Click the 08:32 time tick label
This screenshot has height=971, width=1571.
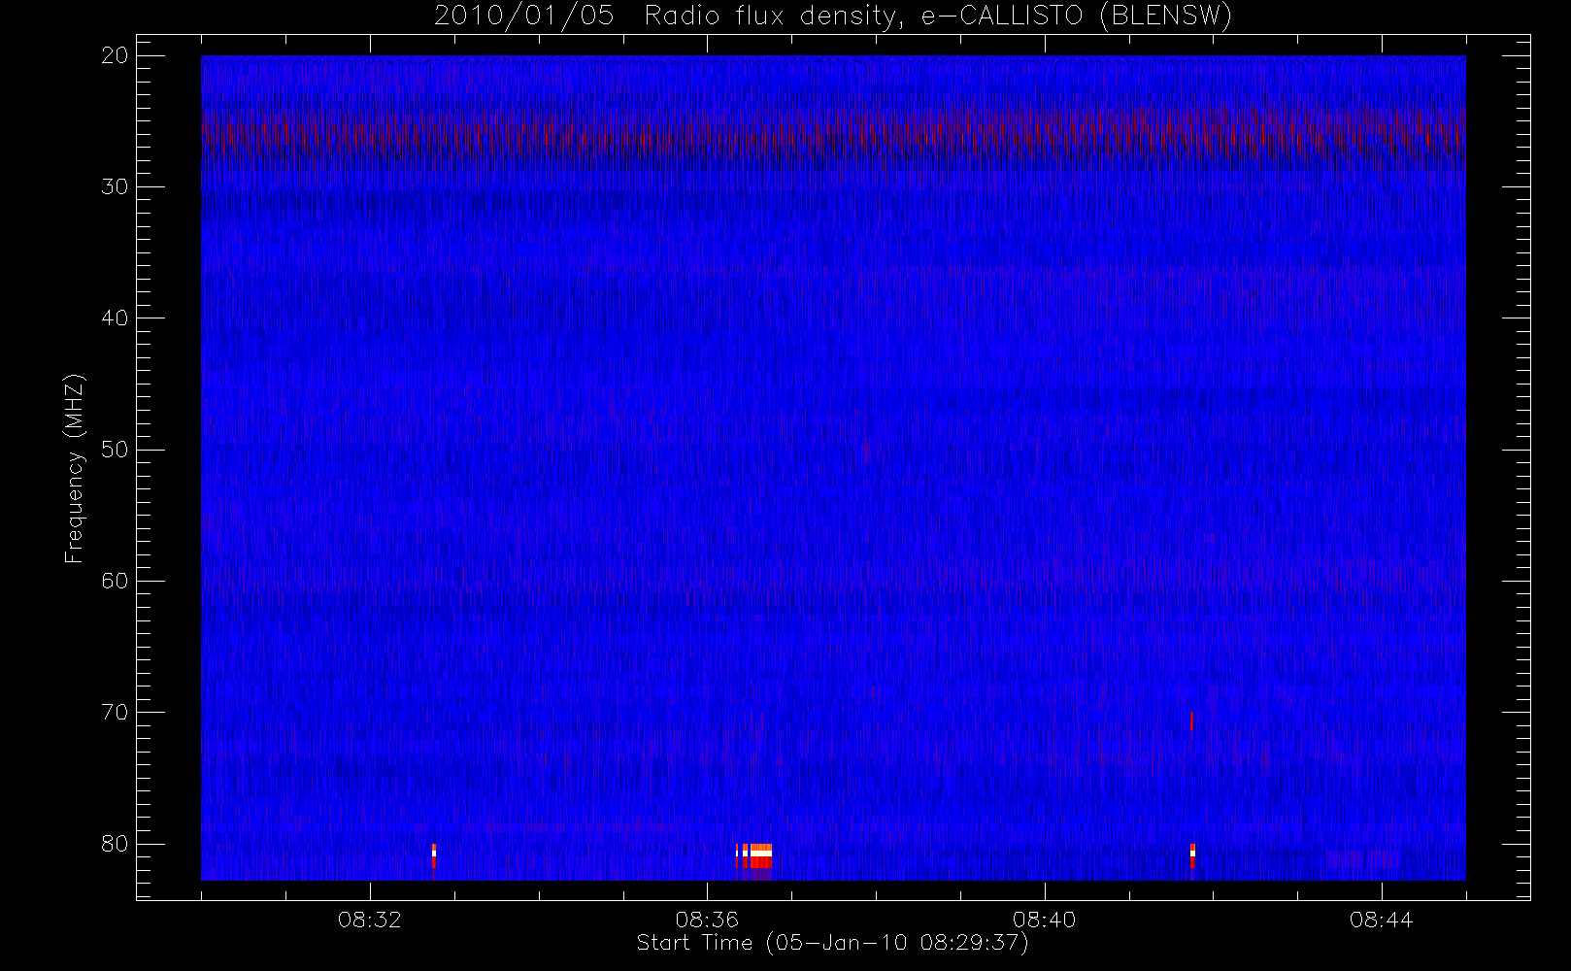tap(370, 920)
